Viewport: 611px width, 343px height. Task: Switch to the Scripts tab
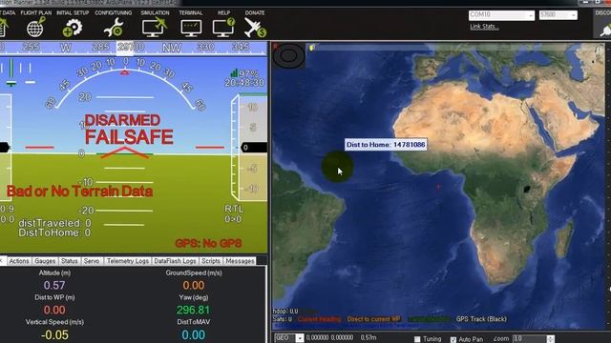[x=211, y=261]
